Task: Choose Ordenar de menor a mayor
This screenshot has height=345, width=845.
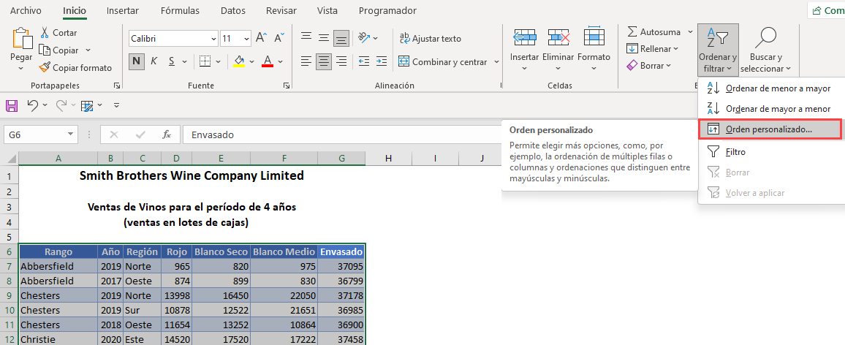Action: [770, 88]
